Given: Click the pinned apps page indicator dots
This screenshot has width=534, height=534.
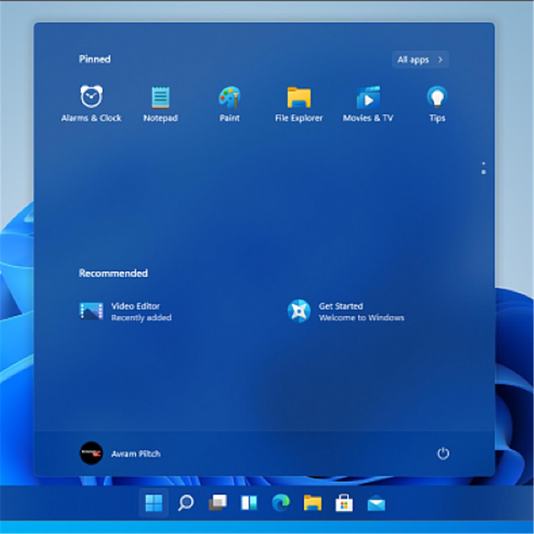Looking at the screenshot, I should pyautogui.click(x=484, y=168).
